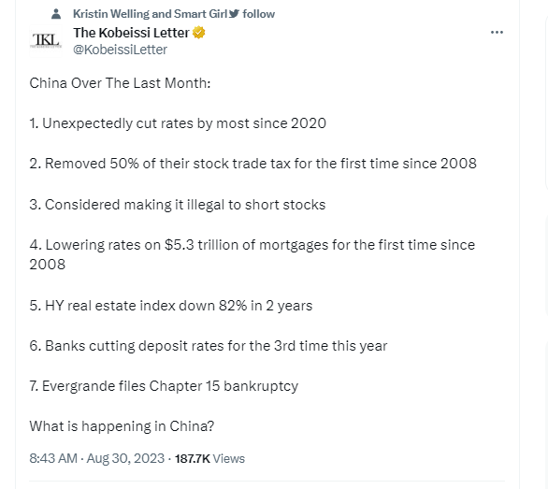Screen dimensions: 548x489
Task: Click the person silhouette icon above the tweet
Action: tap(56, 14)
